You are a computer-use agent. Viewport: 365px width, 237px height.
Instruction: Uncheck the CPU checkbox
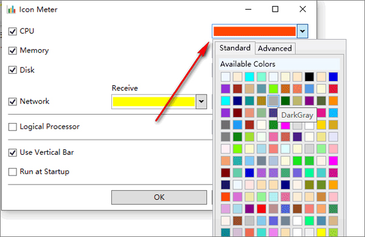13,31
